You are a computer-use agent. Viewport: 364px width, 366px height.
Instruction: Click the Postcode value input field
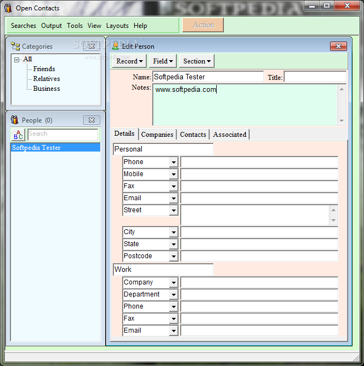pos(259,256)
